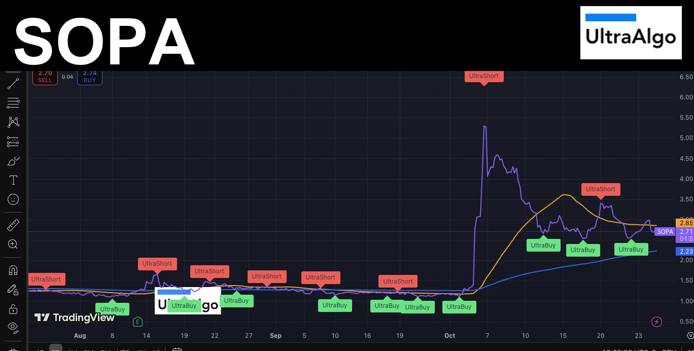Click the 4.50 price axis label

[x=686, y=158]
